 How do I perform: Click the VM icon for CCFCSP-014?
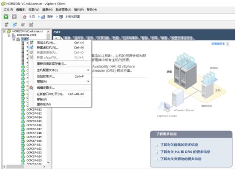click(x=23, y=117)
